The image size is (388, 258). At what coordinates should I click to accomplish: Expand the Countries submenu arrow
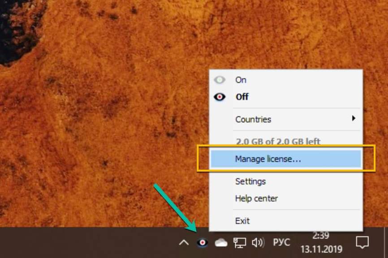(x=354, y=118)
